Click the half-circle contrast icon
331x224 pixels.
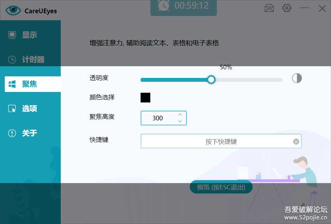tap(297, 78)
